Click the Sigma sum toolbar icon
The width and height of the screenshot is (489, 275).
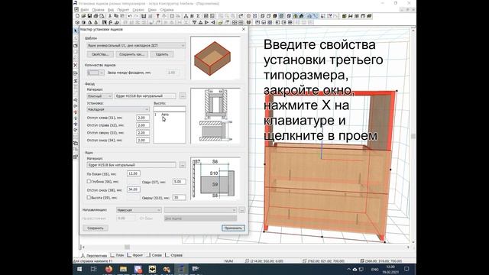pos(198,16)
